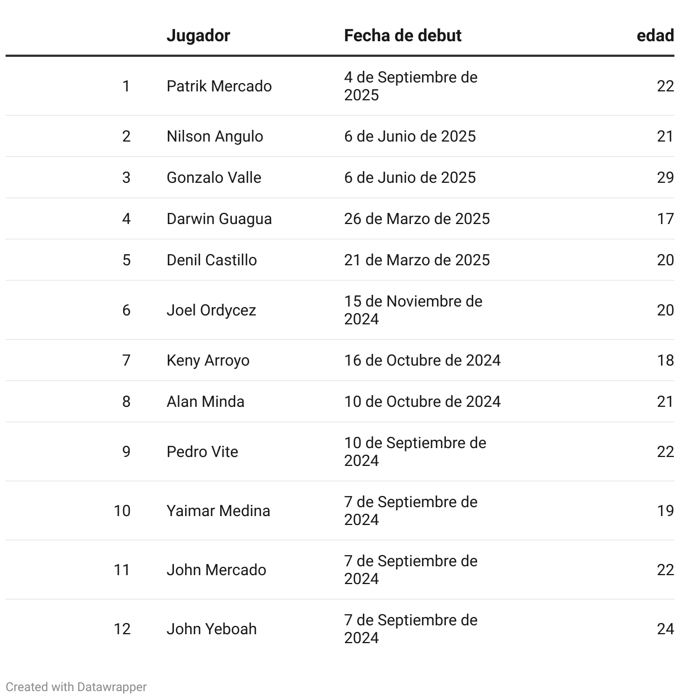This screenshot has width=680, height=700.
Task: Select the Patrik Mercado player name
Action: 219,86
